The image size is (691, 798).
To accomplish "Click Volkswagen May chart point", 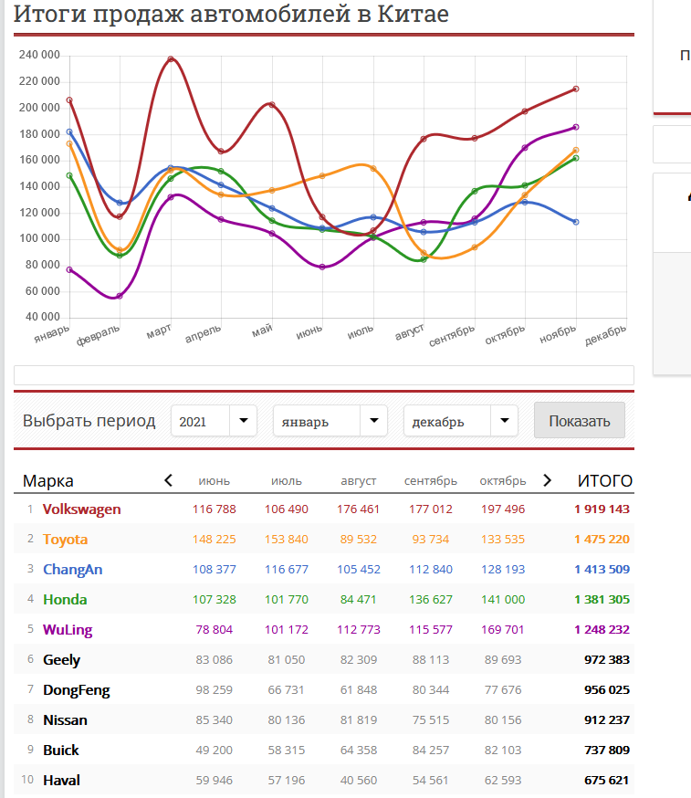I will (x=272, y=105).
